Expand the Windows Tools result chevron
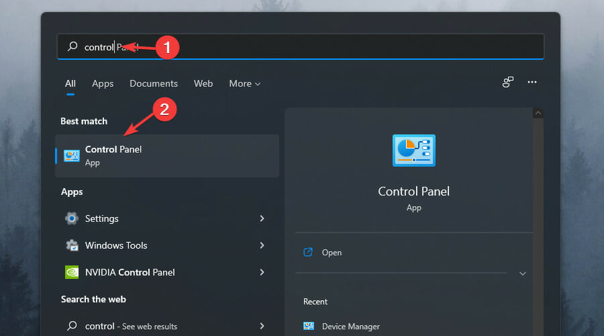The height and width of the screenshot is (336, 604). click(x=262, y=245)
